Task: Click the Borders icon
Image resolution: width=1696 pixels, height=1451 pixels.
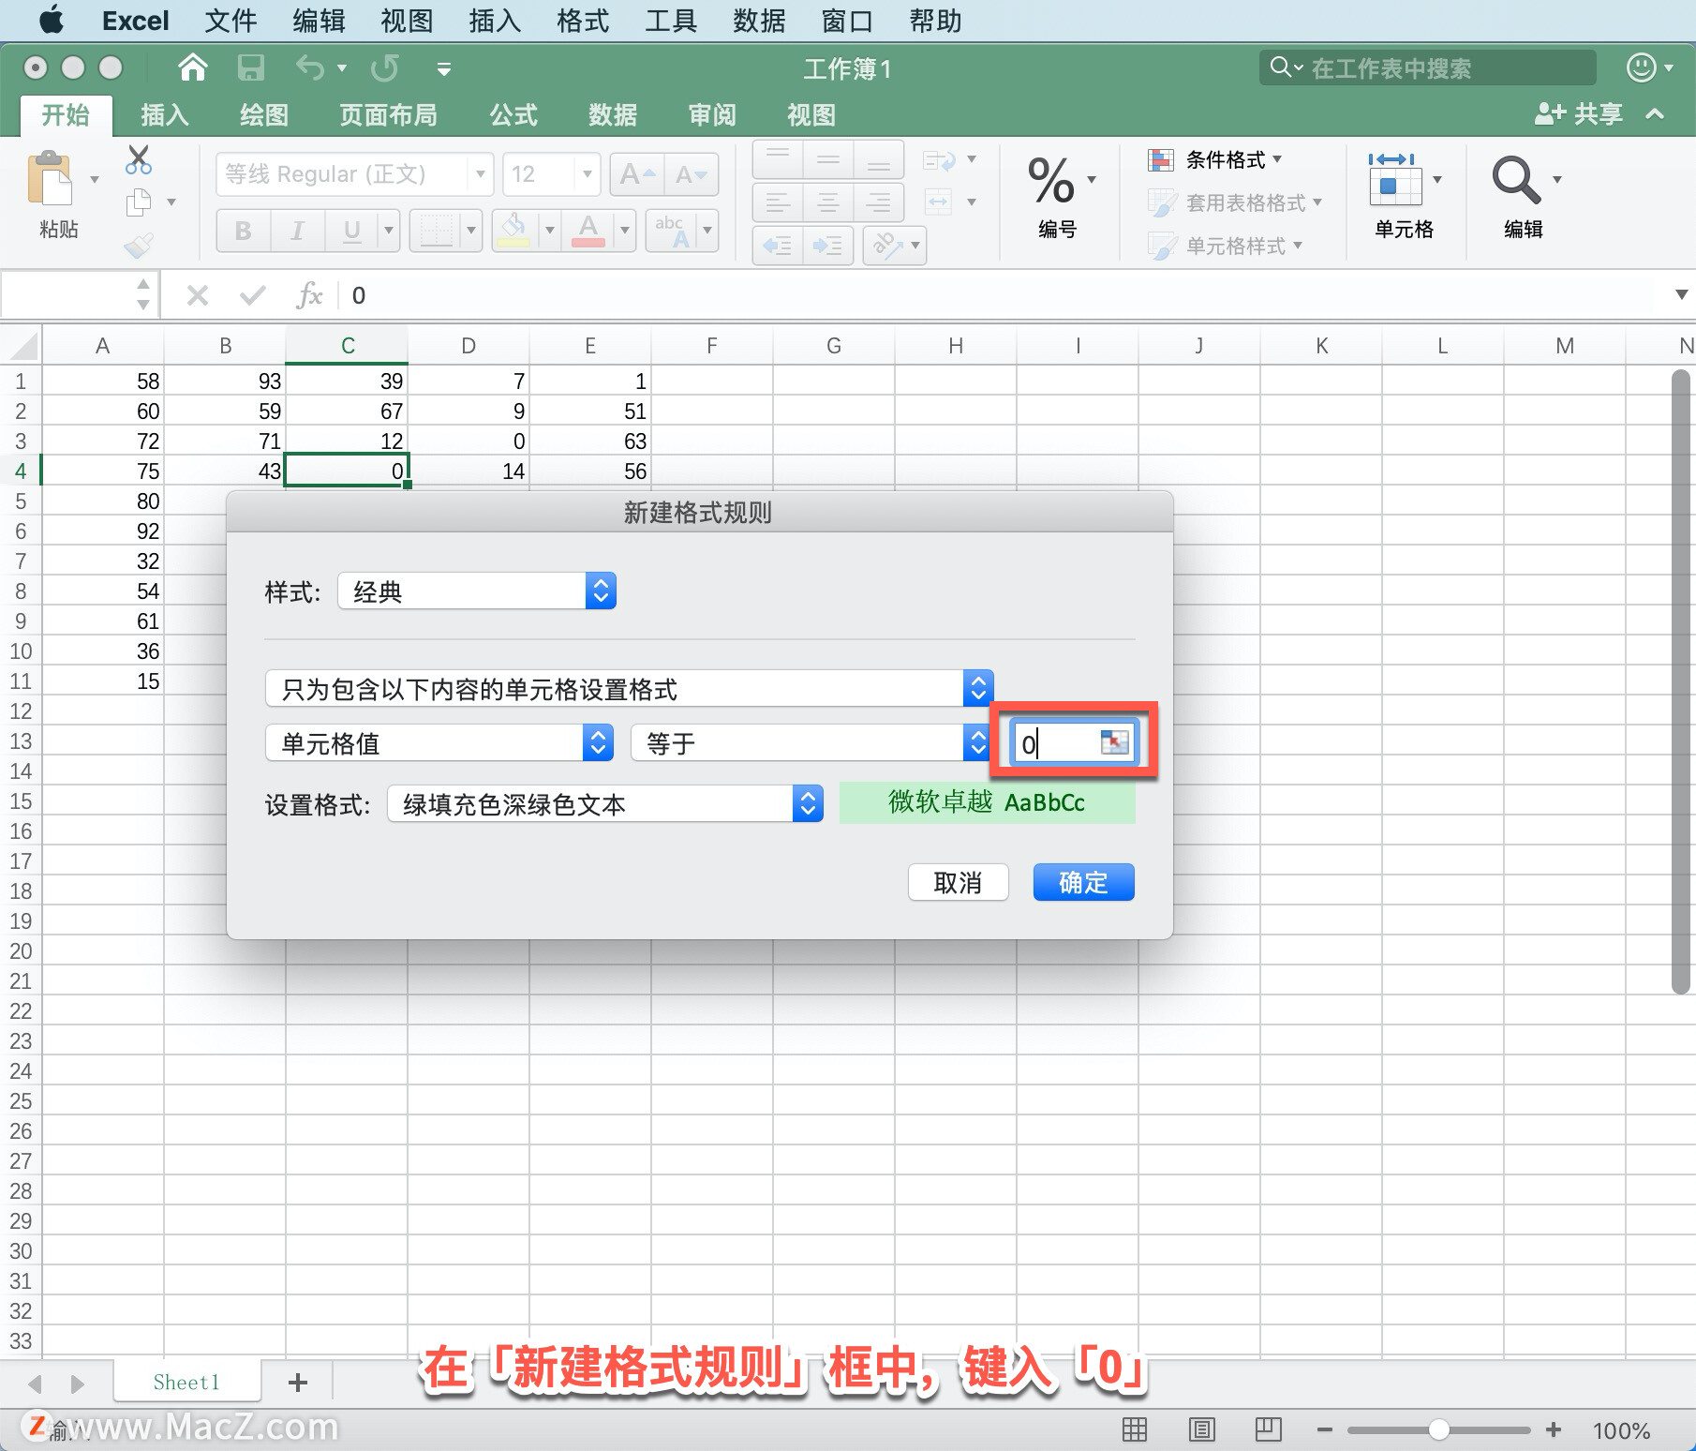Action: tap(437, 230)
